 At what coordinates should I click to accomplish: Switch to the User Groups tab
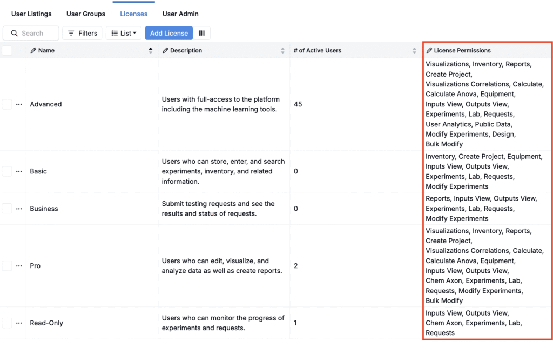click(x=85, y=14)
